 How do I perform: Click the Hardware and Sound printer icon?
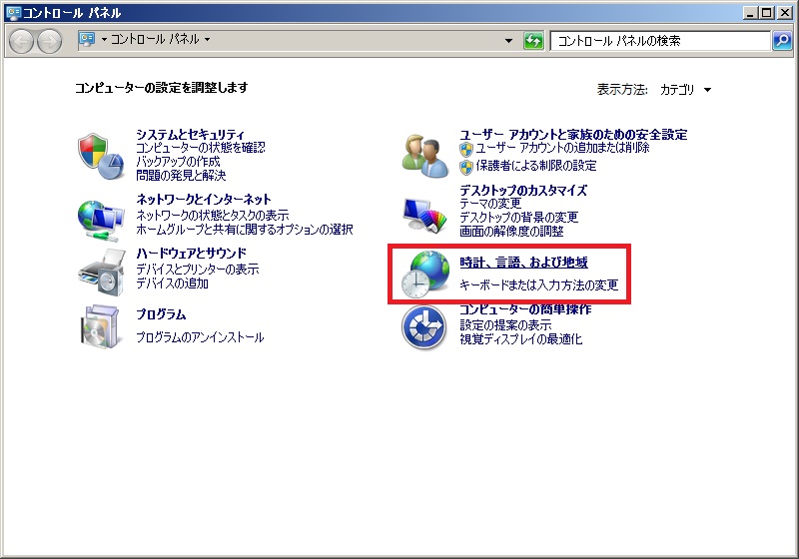(x=100, y=272)
